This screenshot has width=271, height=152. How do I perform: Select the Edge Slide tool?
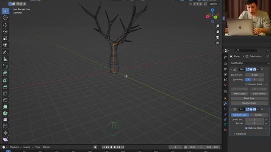(x=6, y=126)
